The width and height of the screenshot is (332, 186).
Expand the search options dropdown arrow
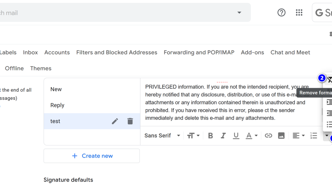click(239, 12)
